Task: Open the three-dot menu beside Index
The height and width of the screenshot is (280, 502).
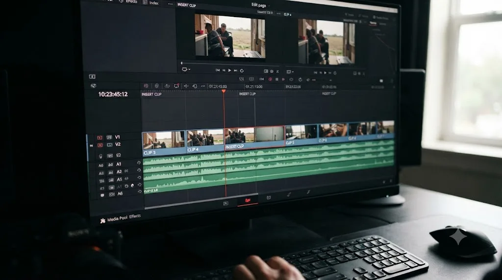Action: click(170, 4)
